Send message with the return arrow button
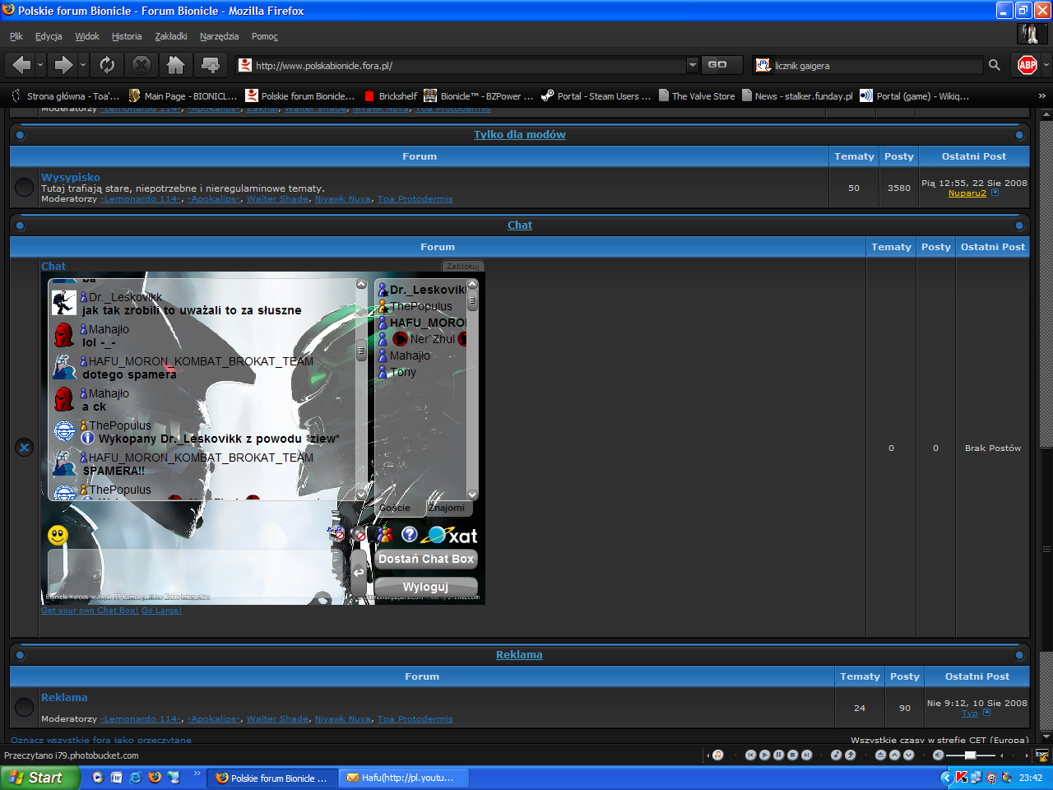The width and height of the screenshot is (1053, 790). coord(359,573)
